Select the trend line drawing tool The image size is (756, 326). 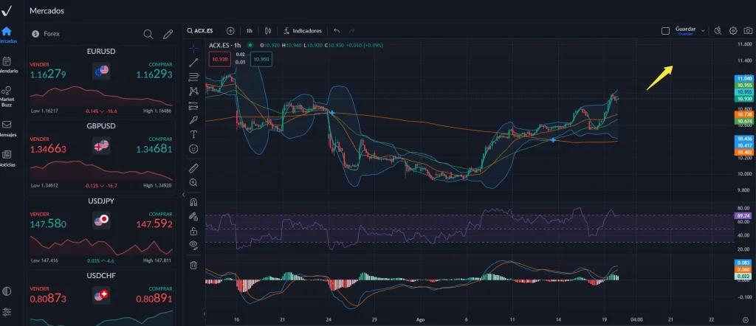(x=193, y=63)
